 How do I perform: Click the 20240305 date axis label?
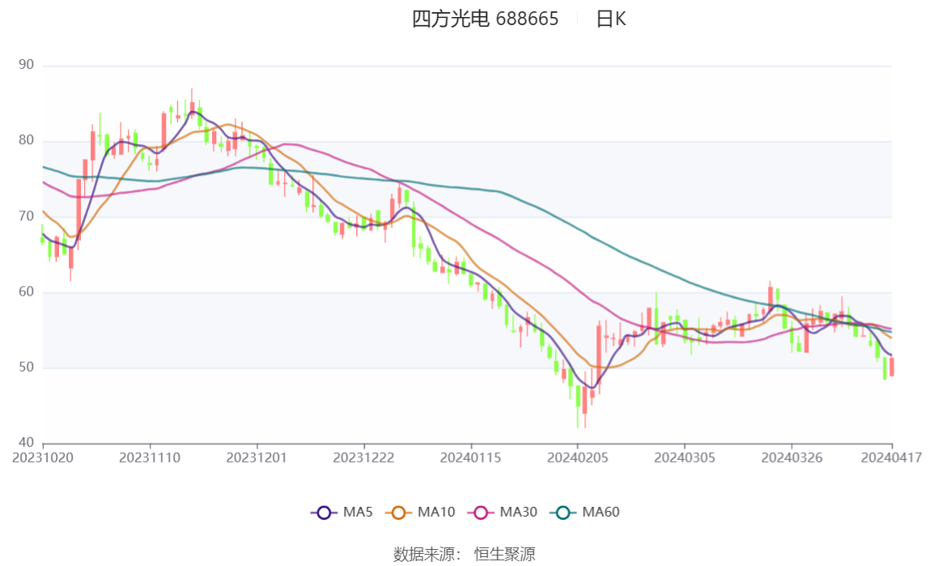[x=685, y=458]
